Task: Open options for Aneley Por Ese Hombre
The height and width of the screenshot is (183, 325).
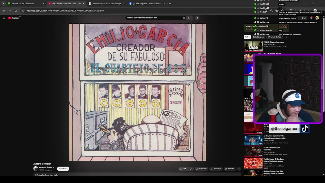Action: pos(288,136)
